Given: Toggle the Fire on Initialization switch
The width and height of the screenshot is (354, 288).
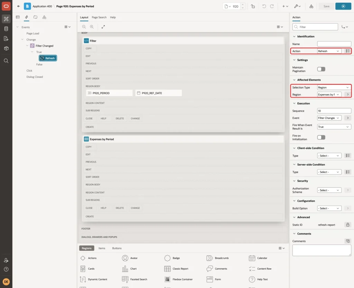Looking at the screenshot, I should [x=321, y=137].
